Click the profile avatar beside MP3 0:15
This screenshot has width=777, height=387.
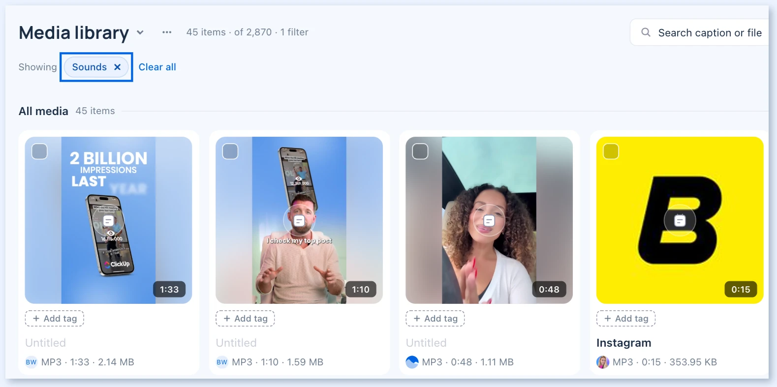(x=603, y=362)
